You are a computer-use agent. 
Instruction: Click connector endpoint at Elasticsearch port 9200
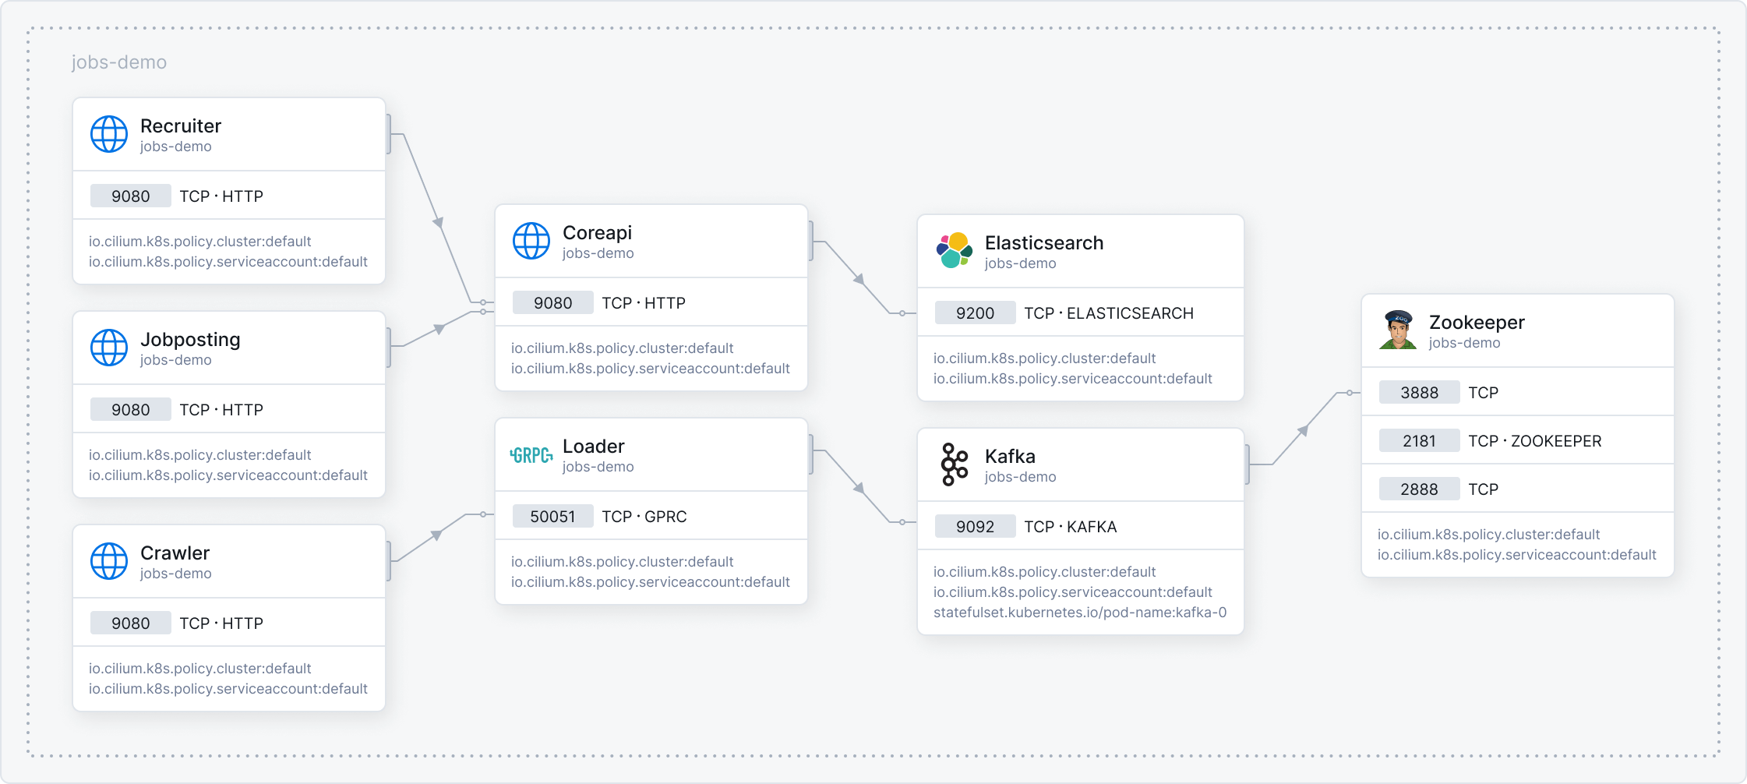click(x=902, y=313)
